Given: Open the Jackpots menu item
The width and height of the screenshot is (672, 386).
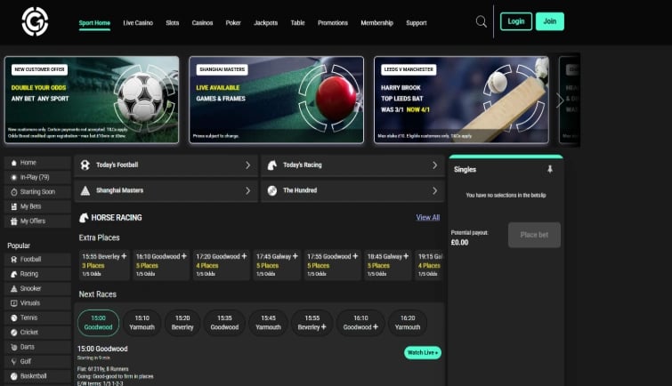Looking at the screenshot, I should [266, 23].
